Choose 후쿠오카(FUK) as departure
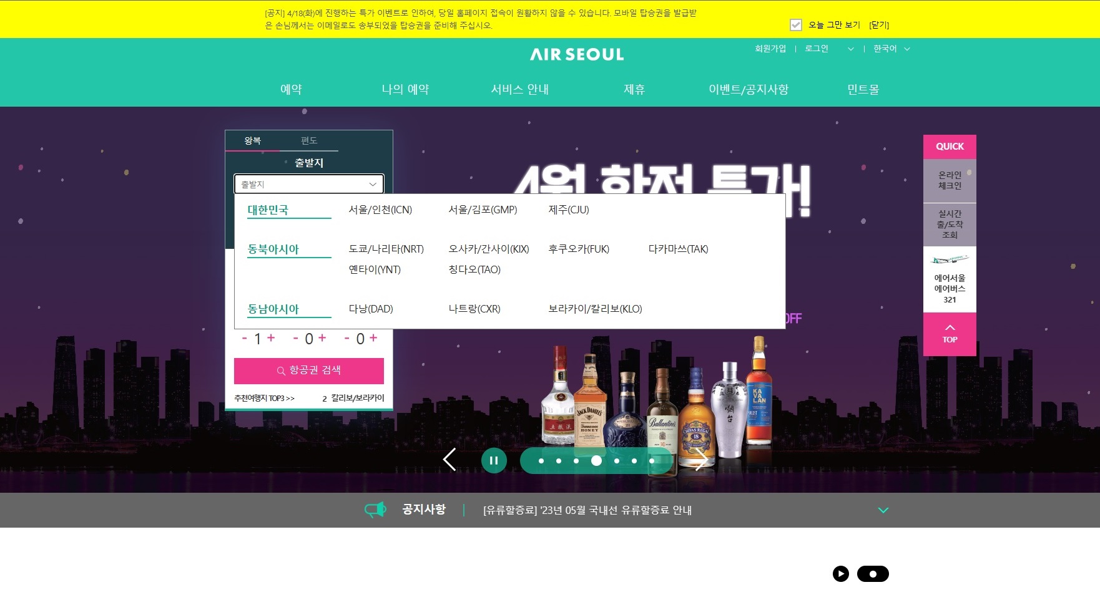Screen dimensions: 1100x605 tap(579, 249)
